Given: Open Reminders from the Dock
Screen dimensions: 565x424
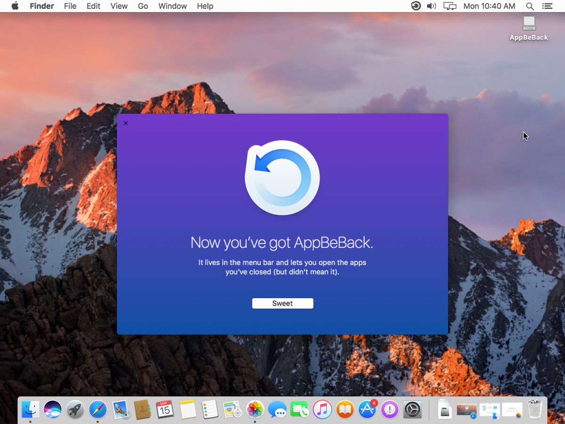Looking at the screenshot, I should point(210,409).
